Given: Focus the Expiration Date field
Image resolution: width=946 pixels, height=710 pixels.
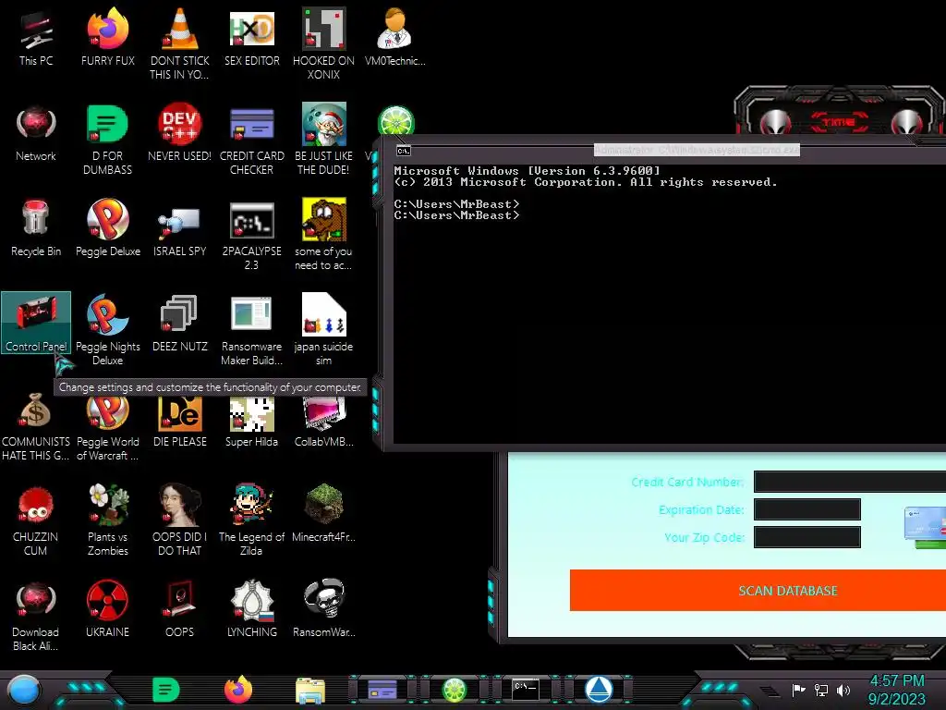Looking at the screenshot, I should (807, 509).
